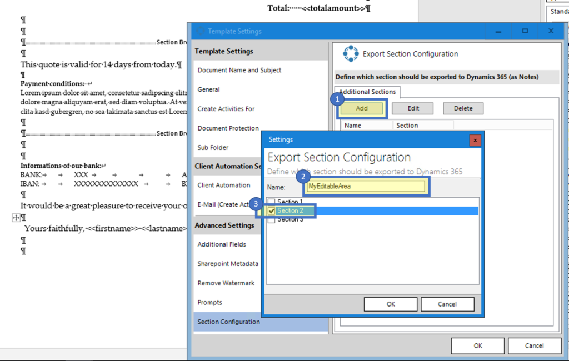Click the 'IBAN:' label in the document
The image size is (569, 361).
pos(30,184)
